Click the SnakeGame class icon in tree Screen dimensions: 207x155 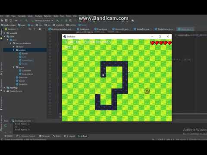pos(20,74)
